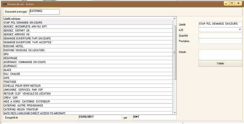Select row GENDEC INCOMPLETE ARV OU DPT
244x124 pixels.
[88, 26]
